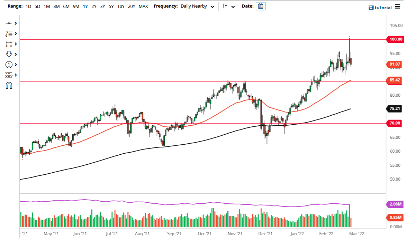Click the MAX range option
Screen dimensions: 407x241
click(x=143, y=6)
